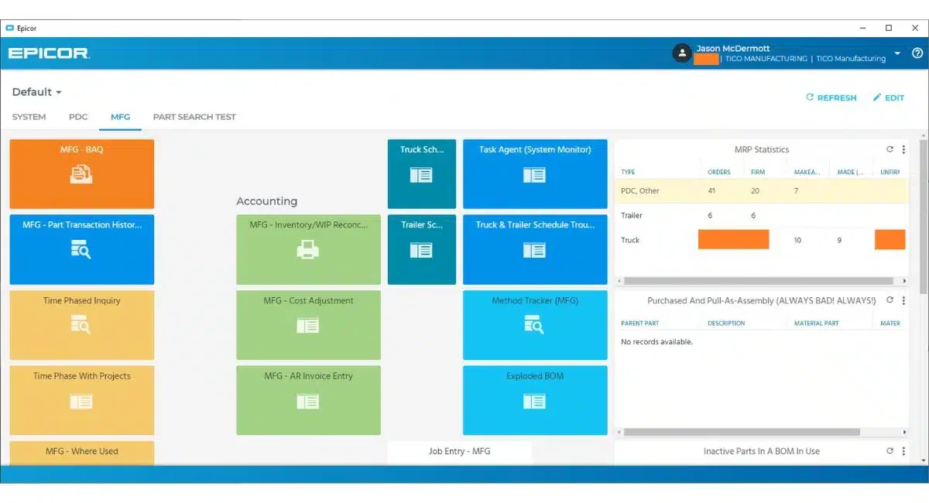The width and height of the screenshot is (929, 503).
Task: Open the Trailer Schedule tile
Action: (422, 249)
